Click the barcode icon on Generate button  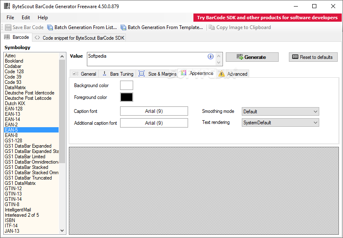point(240,57)
